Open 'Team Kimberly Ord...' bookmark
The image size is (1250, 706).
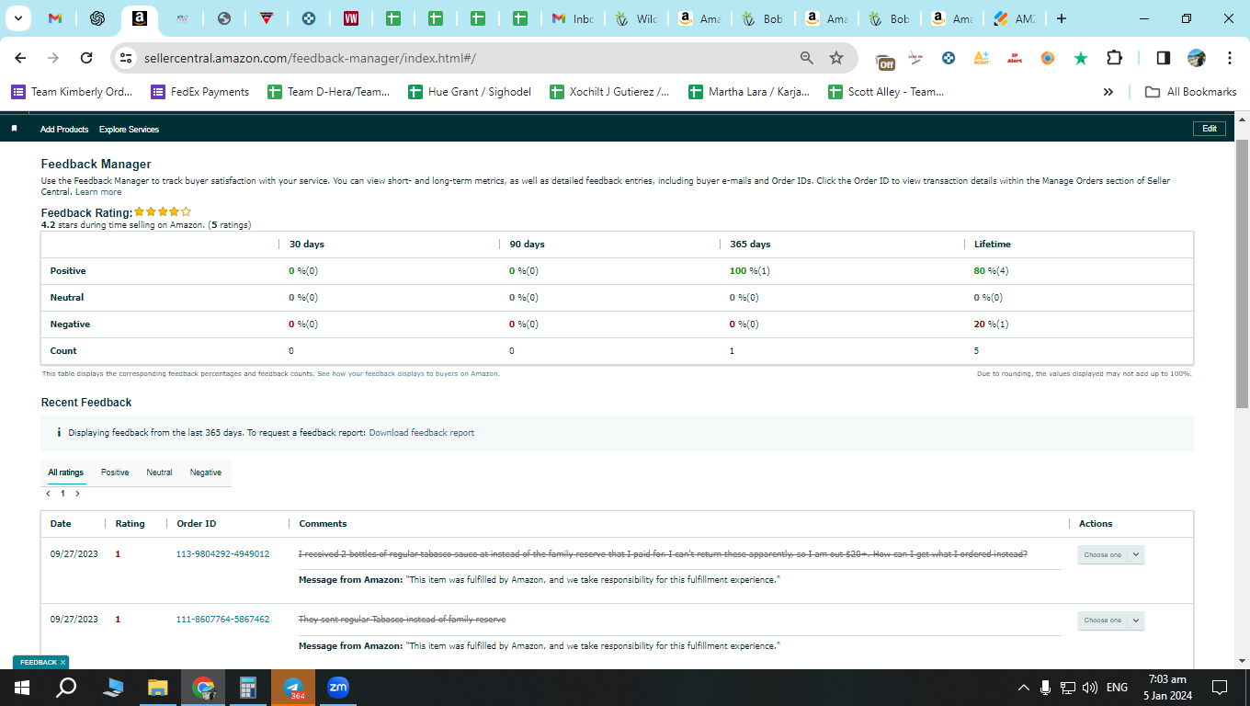click(x=72, y=92)
